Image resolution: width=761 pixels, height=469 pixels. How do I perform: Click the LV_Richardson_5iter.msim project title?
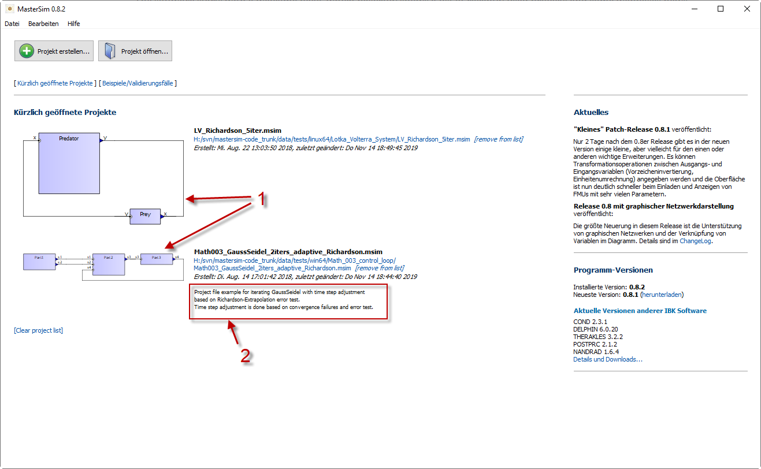pyautogui.click(x=237, y=131)
